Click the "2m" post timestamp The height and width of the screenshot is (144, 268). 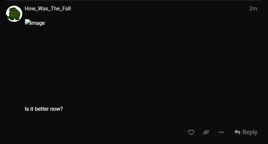click(253, 9)
